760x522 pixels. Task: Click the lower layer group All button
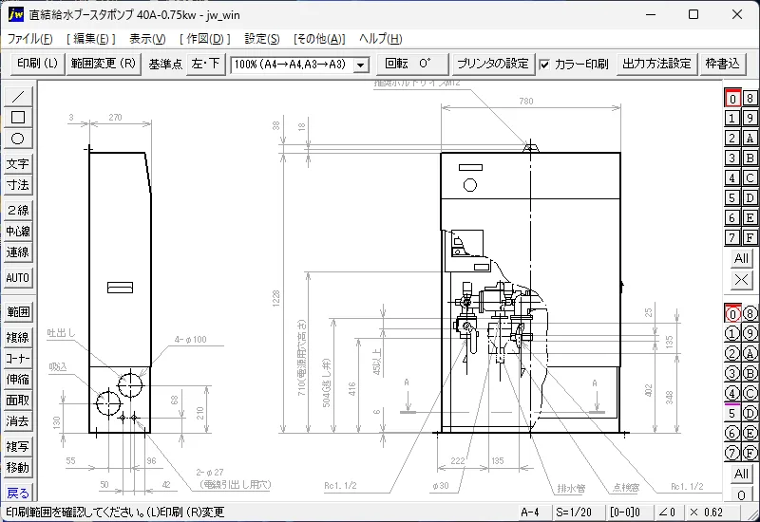[x=741, y=474]
